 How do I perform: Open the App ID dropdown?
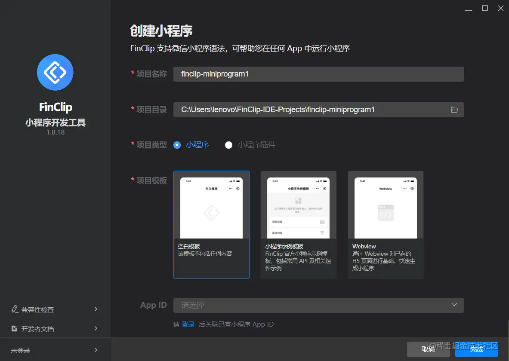(318, 305)
